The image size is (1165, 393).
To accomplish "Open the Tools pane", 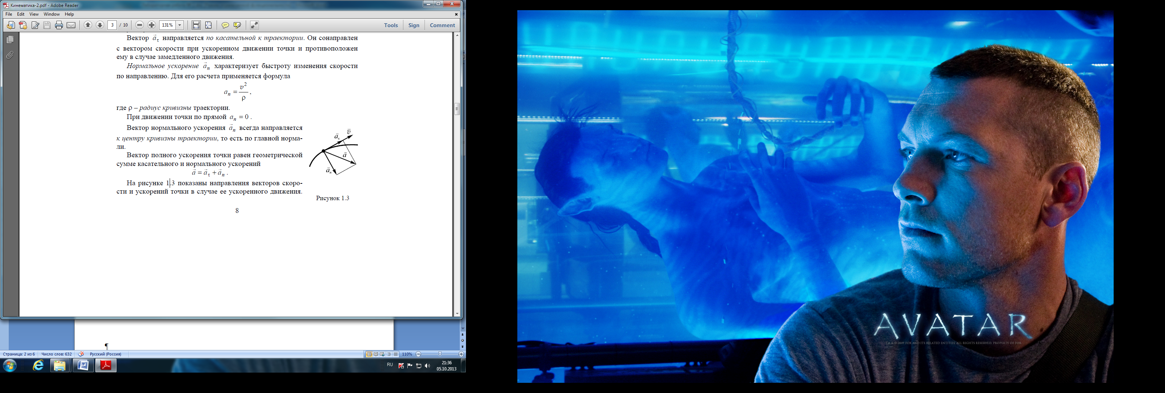I will tap(391, 25).
